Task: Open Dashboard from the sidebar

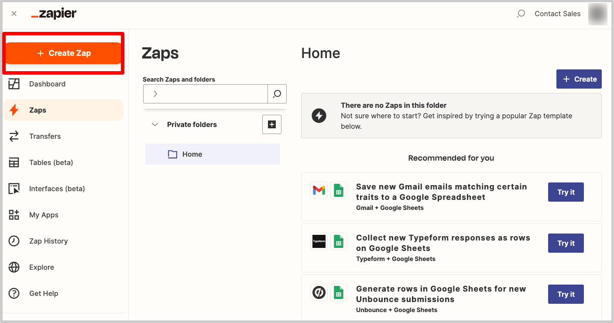Action: [x=47, y=84]
